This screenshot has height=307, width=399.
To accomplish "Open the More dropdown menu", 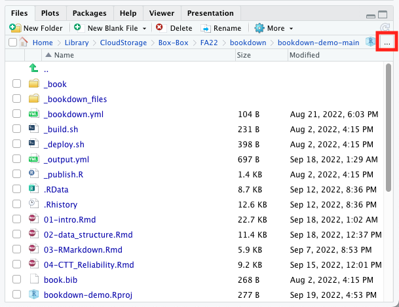I will [x=291, y=28].
